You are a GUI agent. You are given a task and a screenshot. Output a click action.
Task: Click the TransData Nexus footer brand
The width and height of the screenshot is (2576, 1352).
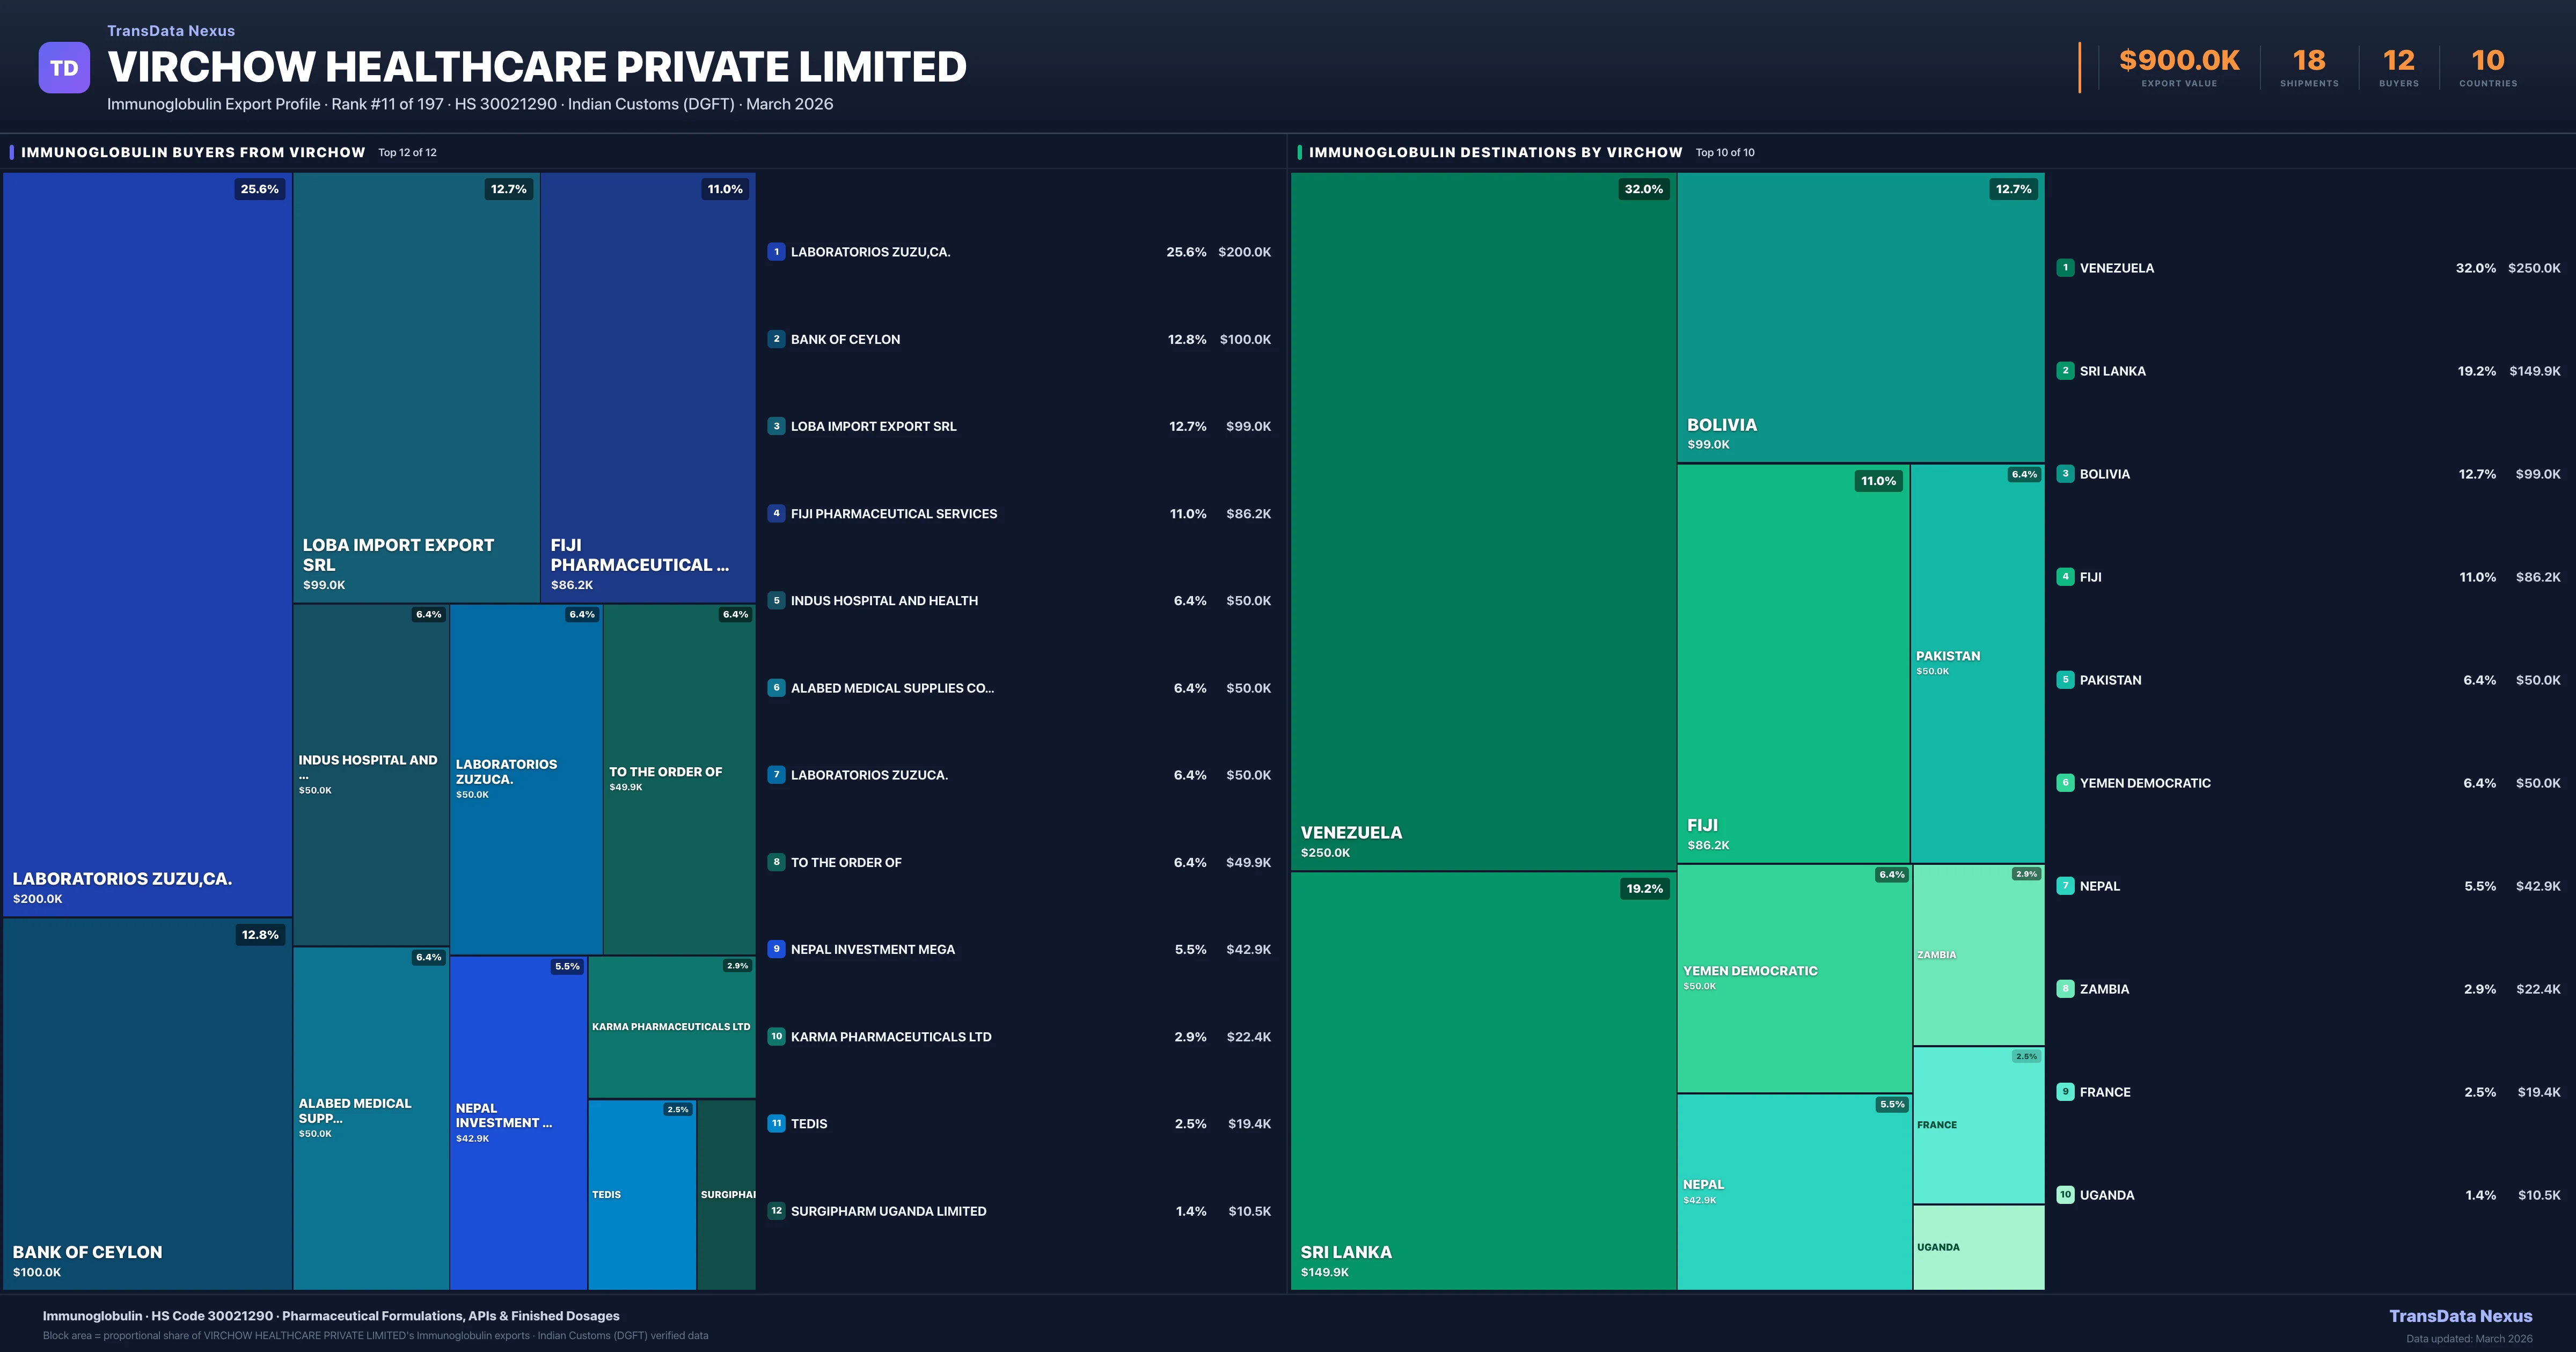[2460, 1316]
